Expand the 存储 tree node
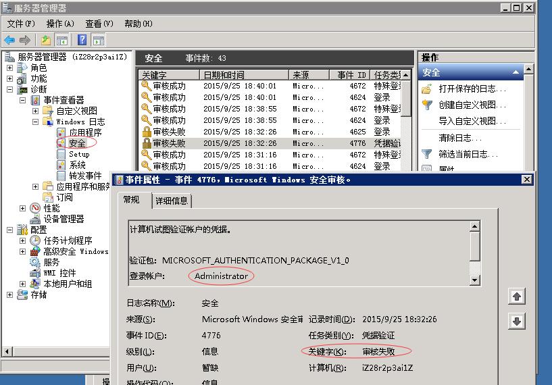 coord(10,294)
